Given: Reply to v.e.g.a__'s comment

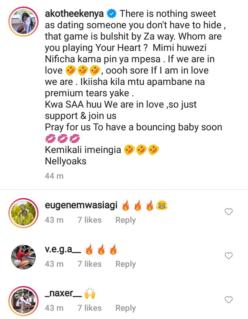Looking at the screenshot, I should (125, 264).
